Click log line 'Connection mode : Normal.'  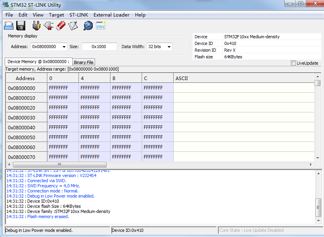click(43, 191)
